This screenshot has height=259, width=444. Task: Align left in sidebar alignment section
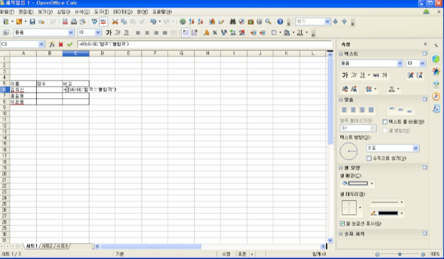coord(344,109)
